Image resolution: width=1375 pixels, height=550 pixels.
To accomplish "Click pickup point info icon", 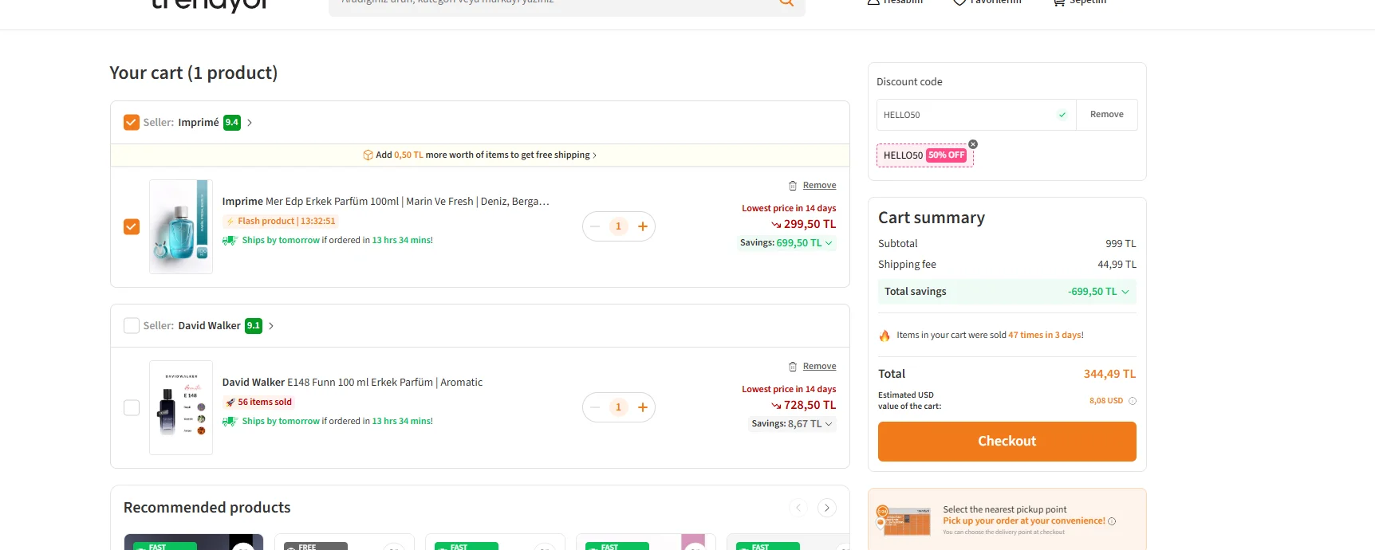I will (x=1112, y=521).
